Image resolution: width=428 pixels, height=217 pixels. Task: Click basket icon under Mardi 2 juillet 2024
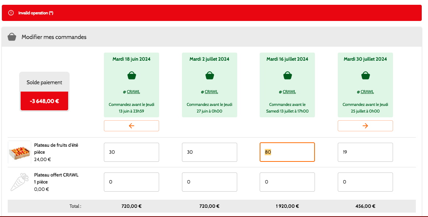click(210, 75)
